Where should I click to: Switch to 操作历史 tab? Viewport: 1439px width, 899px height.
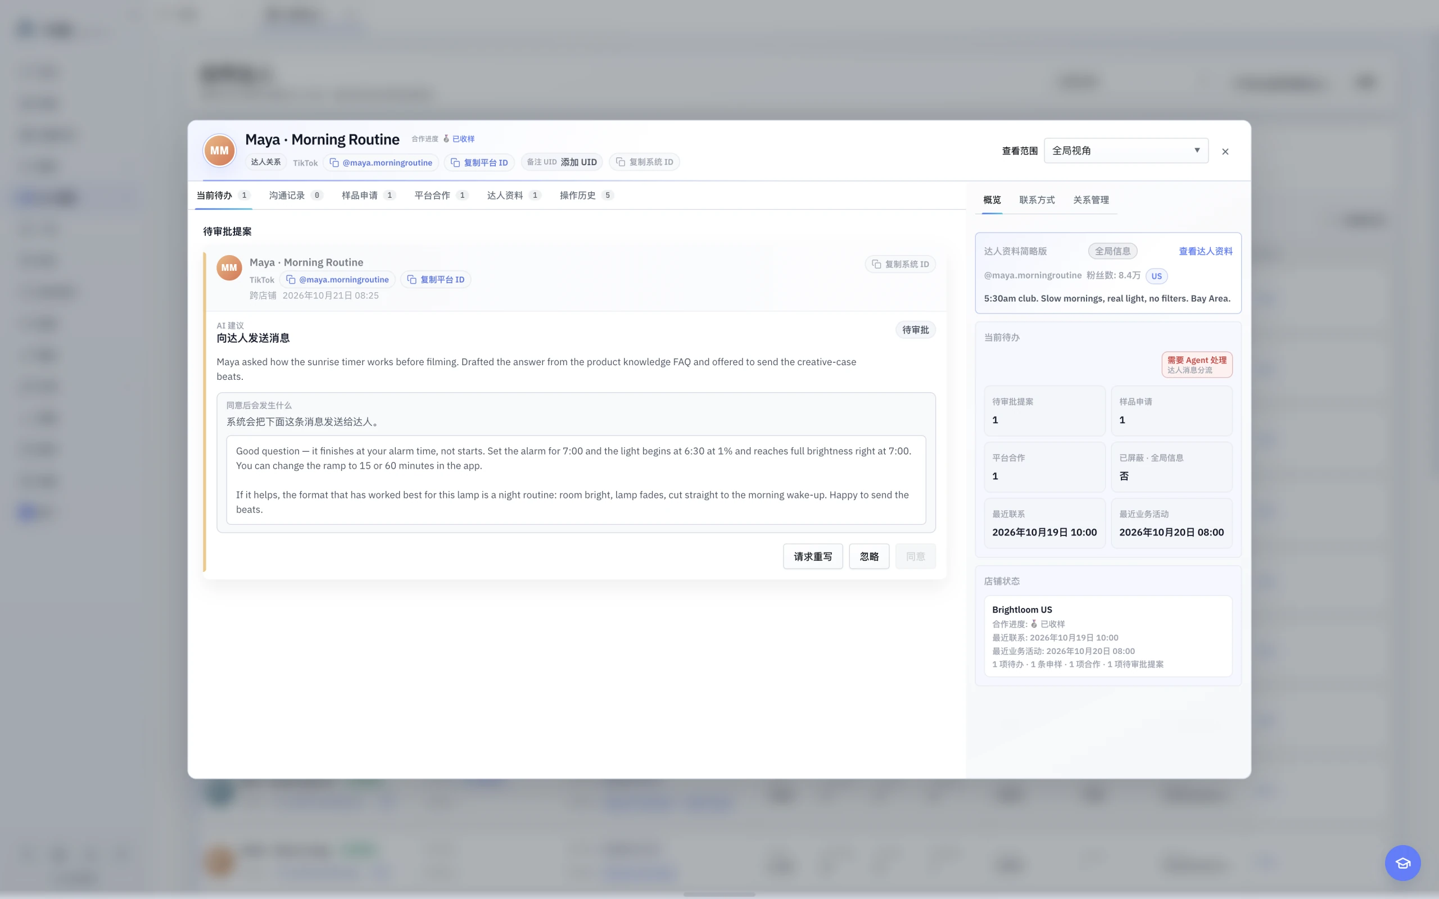pyautogui.click(x=586, y=196)
